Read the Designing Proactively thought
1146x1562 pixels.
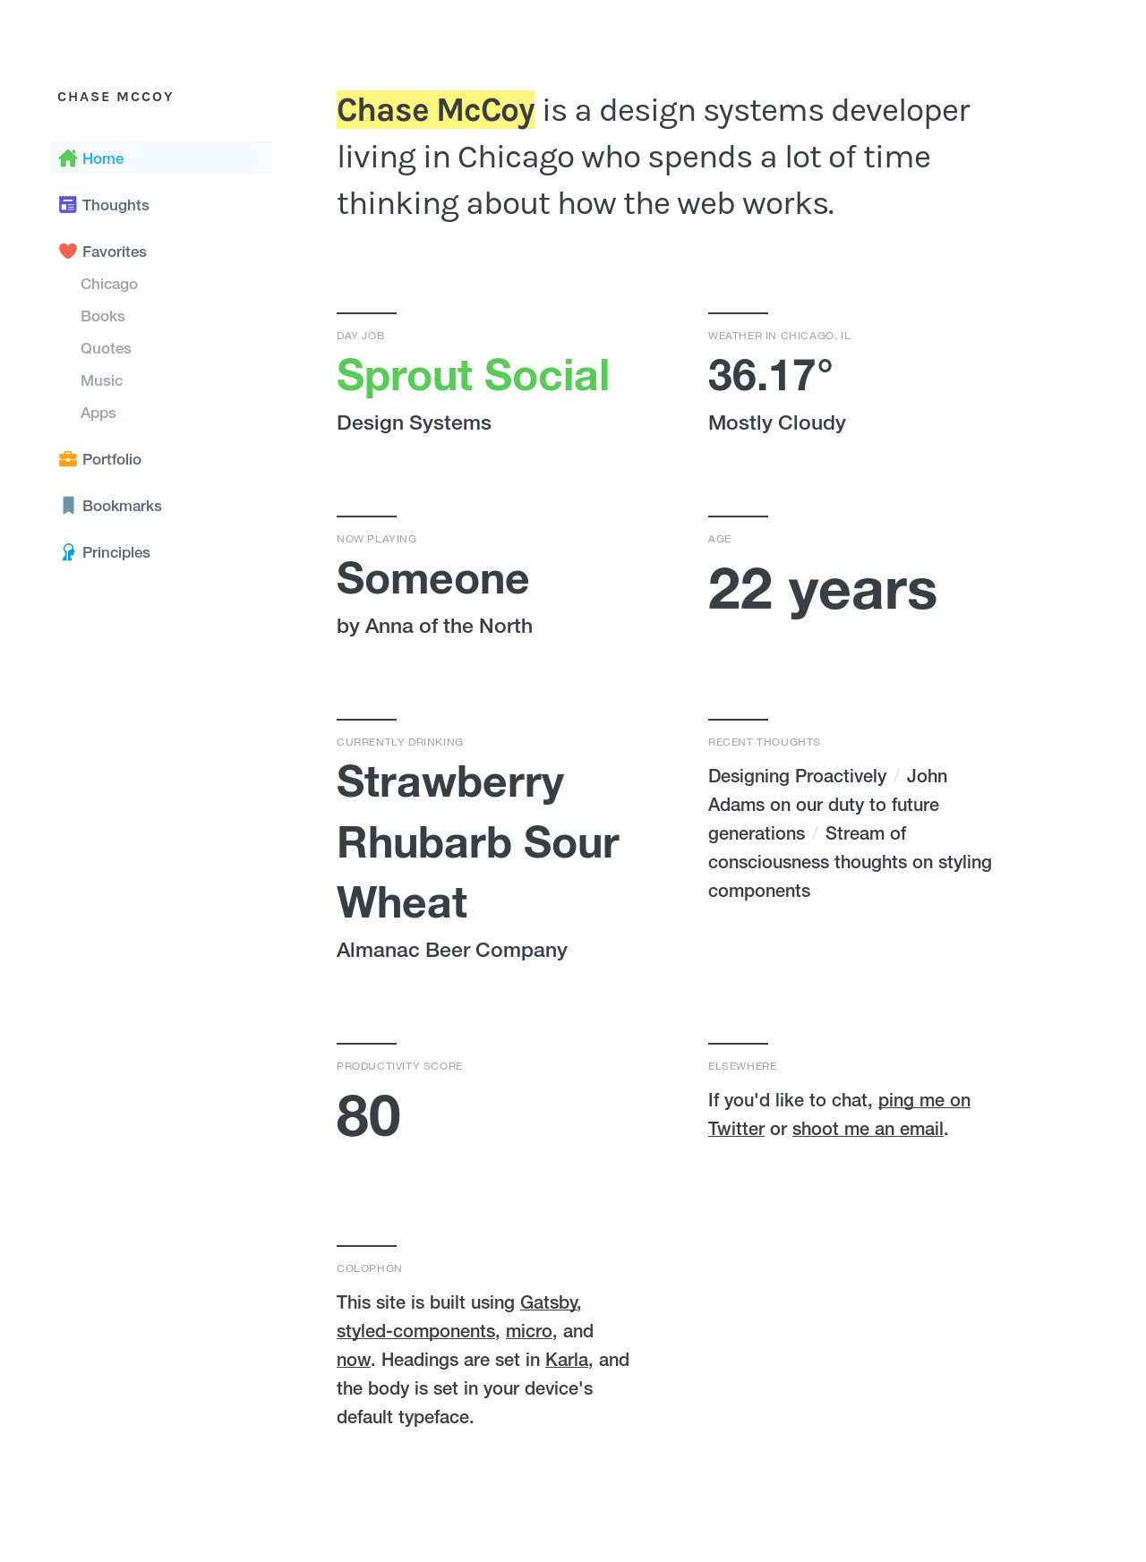point(797,776)
